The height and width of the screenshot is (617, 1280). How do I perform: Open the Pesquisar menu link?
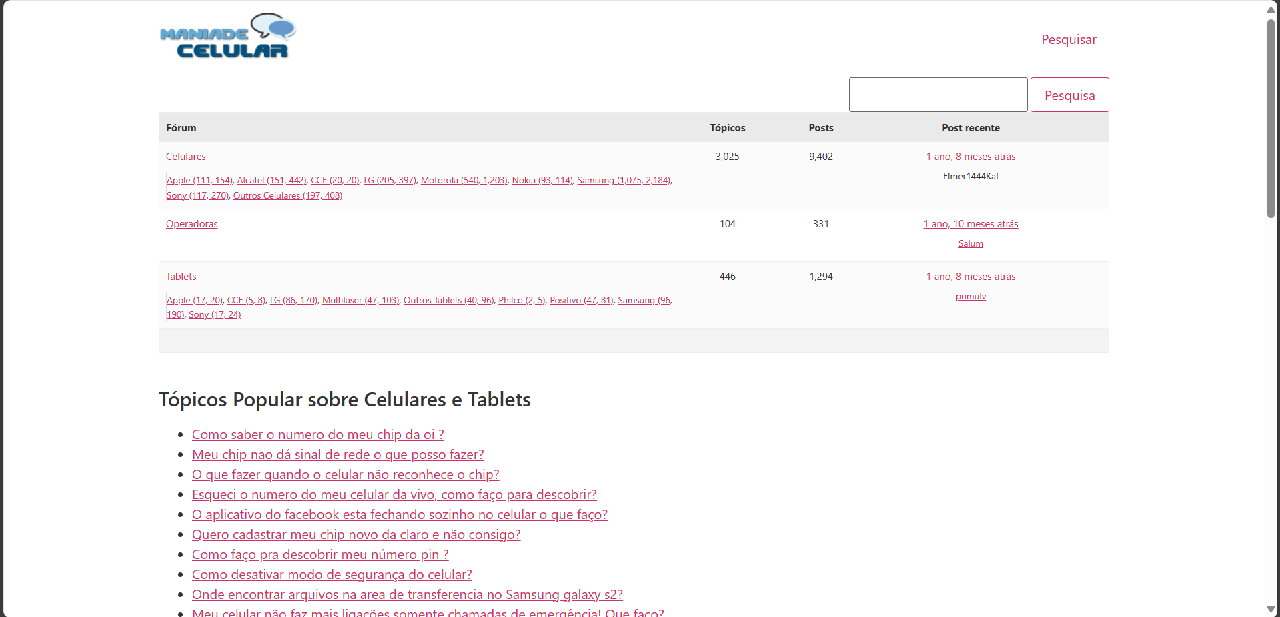pyautogui.click(x=1069, y=39)
